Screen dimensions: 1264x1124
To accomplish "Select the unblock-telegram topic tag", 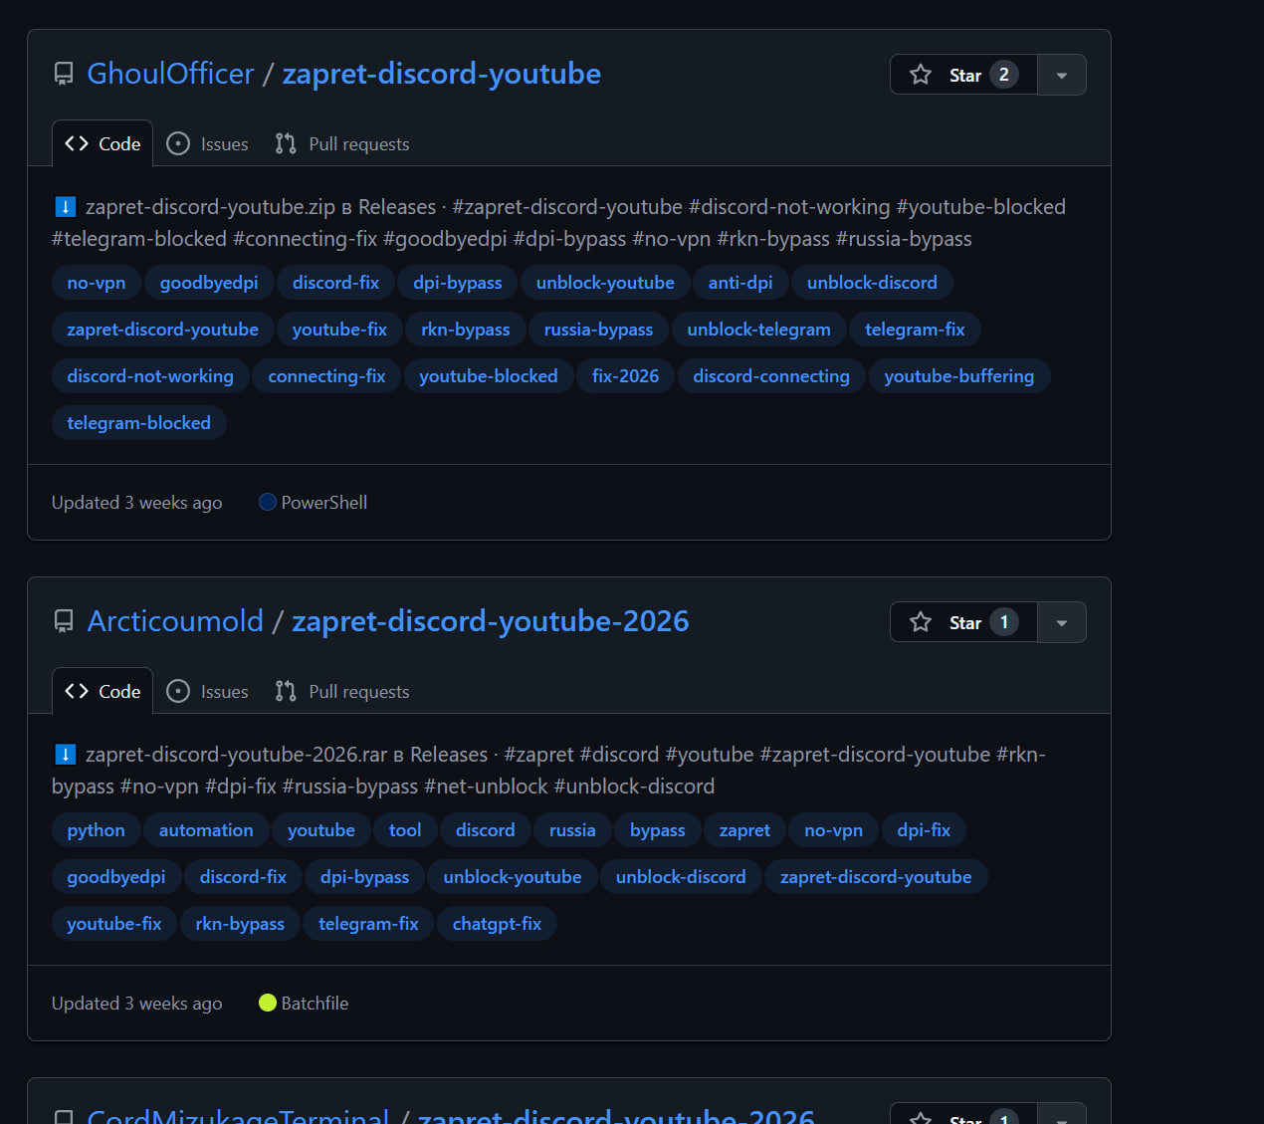I will click(x=758, y=330).
